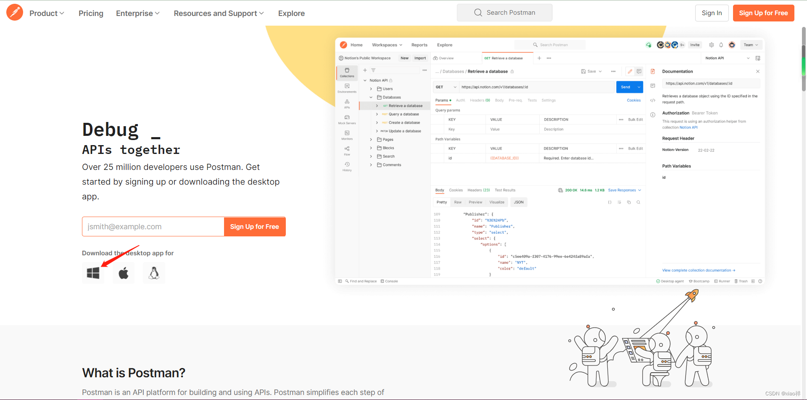Click the blue Send button
This screenshot has height=400, width=807.
point(625,87)
